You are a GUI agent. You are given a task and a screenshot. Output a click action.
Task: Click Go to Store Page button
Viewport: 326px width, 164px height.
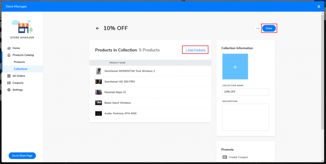click(x=22, y=156)
